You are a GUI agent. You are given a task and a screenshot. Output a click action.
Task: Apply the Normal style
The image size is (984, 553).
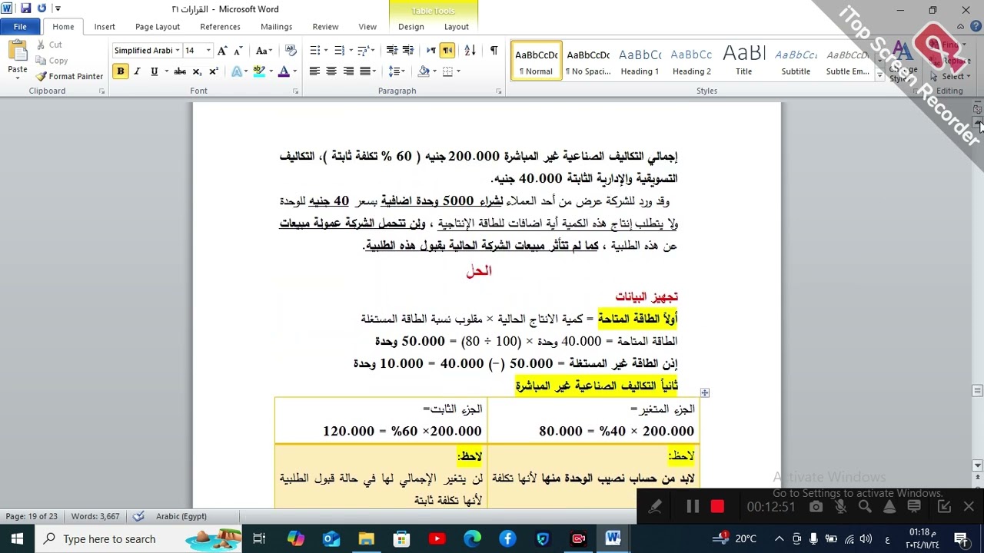point(537,61)
